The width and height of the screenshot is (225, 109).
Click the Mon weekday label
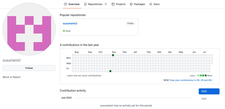coord(68,58)
